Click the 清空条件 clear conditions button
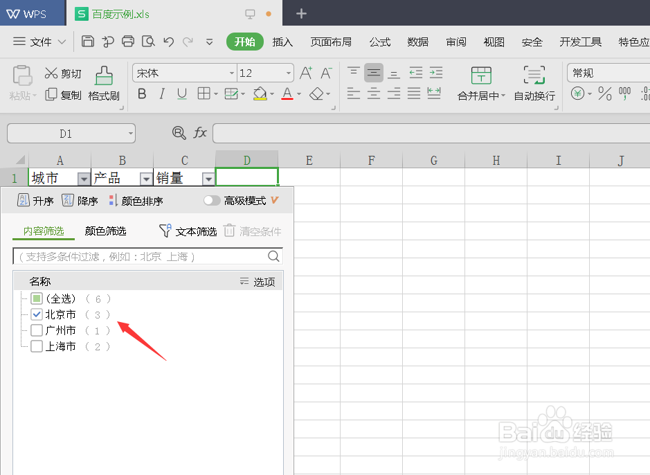Screen dimensions: 650x475 [253, 231]
